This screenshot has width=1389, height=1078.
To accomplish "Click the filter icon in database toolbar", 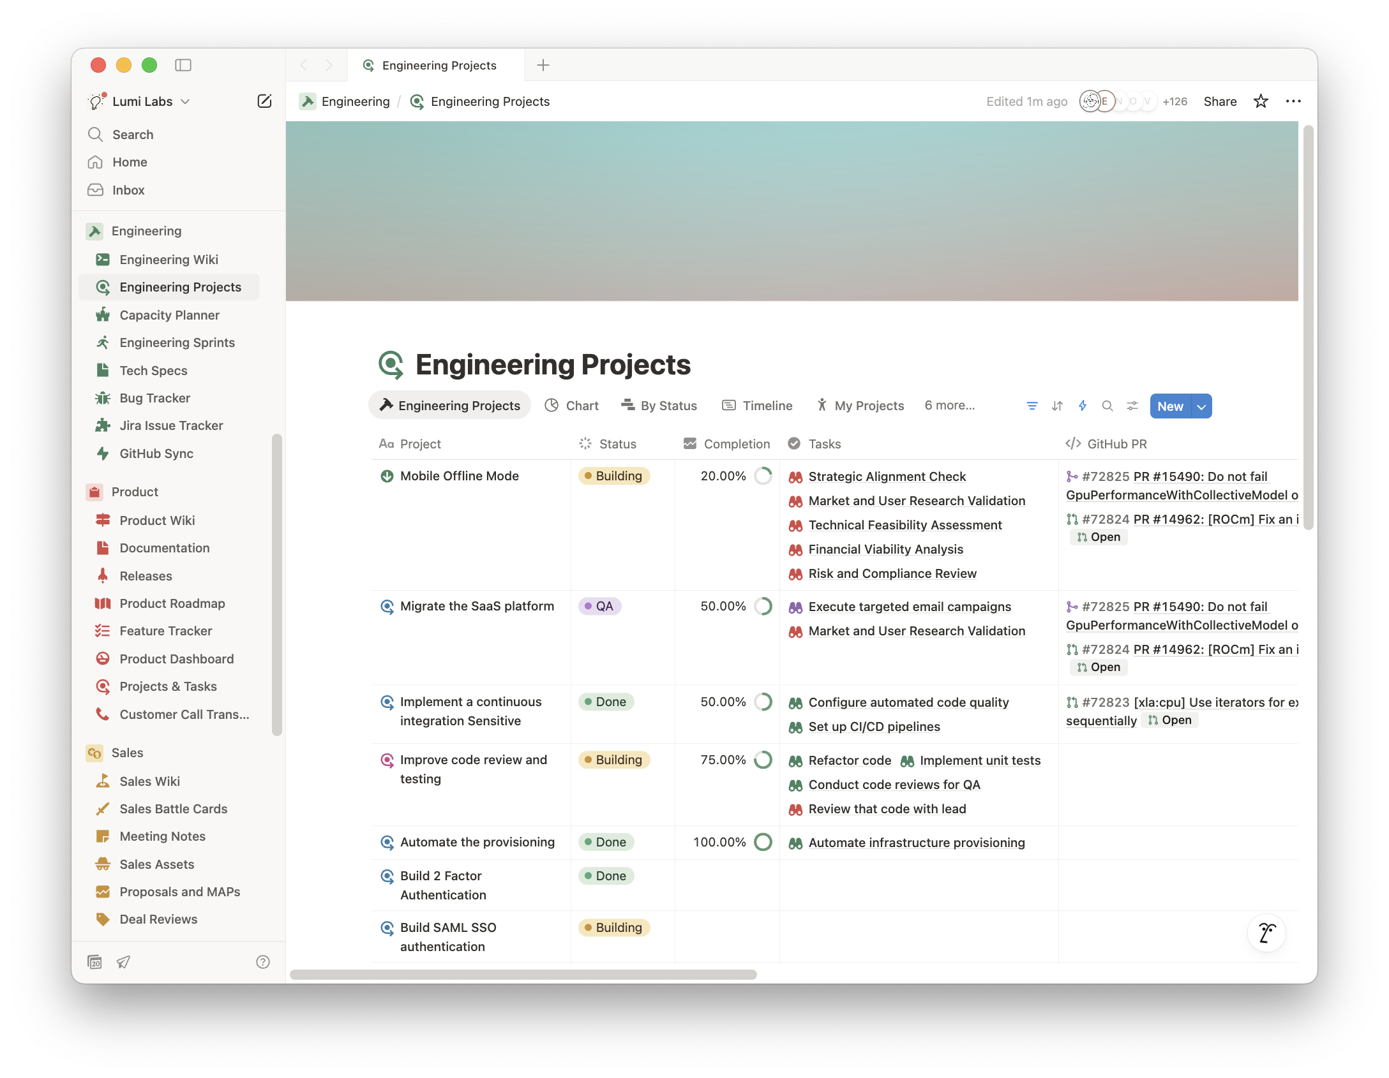I will [1032, 406].
